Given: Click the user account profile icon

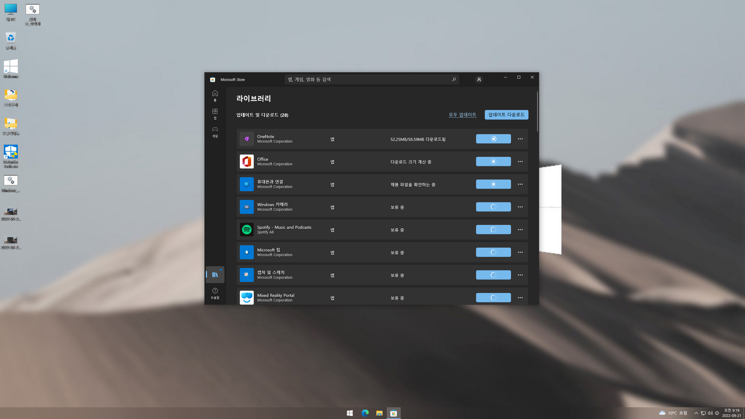Looking at the screenshot, I should (x=479, y=79).
